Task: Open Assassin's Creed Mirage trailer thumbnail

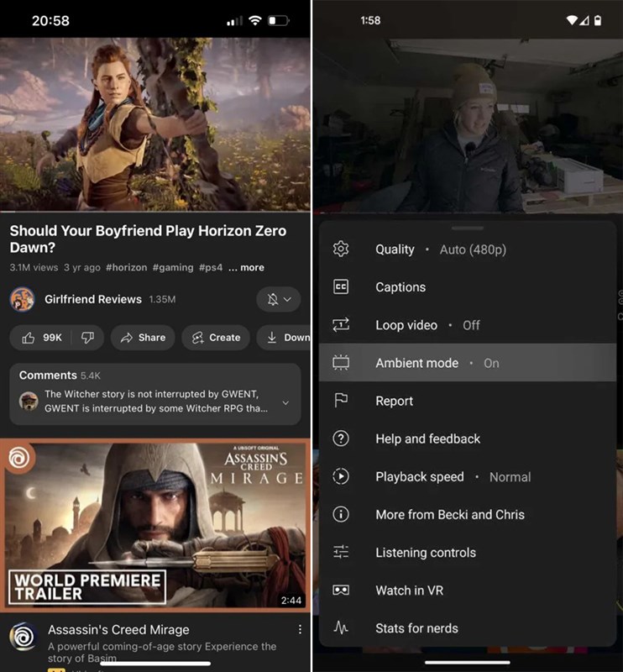Action: point(155,526)
